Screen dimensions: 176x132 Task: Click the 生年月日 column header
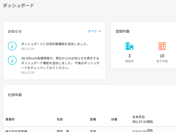(x=138, y=117)
